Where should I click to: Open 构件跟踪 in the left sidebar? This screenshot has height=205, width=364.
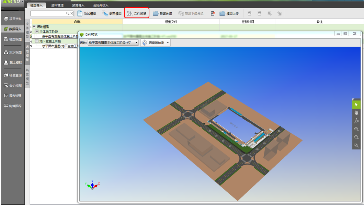13,106
